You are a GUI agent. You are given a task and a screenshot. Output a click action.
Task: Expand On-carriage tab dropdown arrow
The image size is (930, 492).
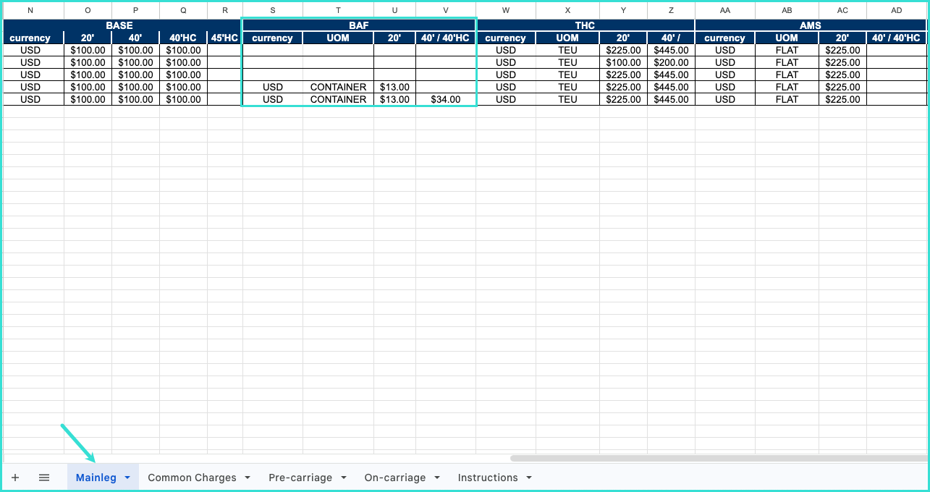[437, 478]
